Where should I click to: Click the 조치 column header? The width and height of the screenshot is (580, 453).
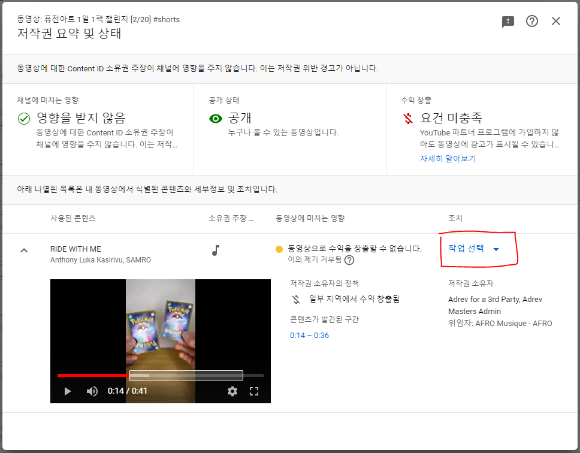(x=455, y=218)
